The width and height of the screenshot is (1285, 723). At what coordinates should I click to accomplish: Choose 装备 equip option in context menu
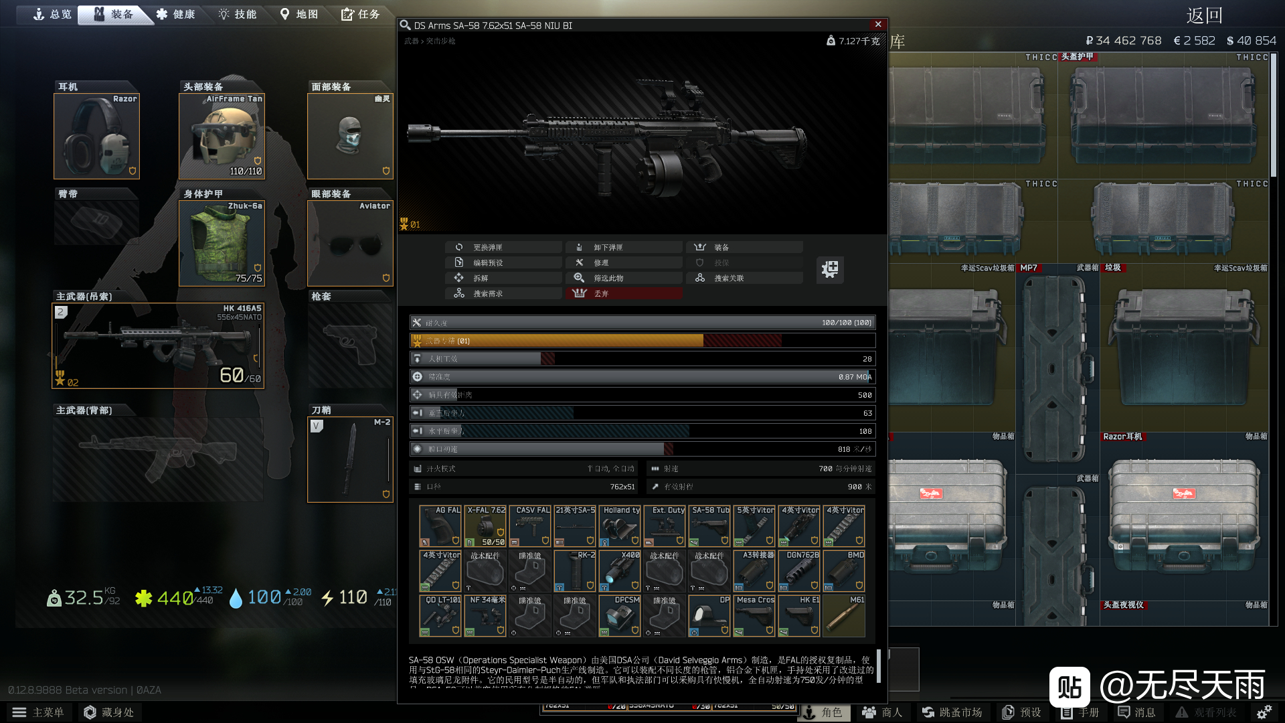pos(744,247)
